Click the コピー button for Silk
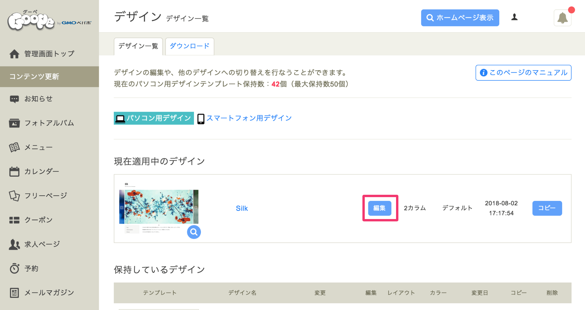The image size is (585, 310). click(547, 208)
